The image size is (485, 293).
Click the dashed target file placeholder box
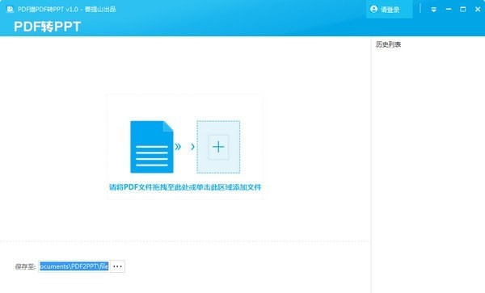218,147
